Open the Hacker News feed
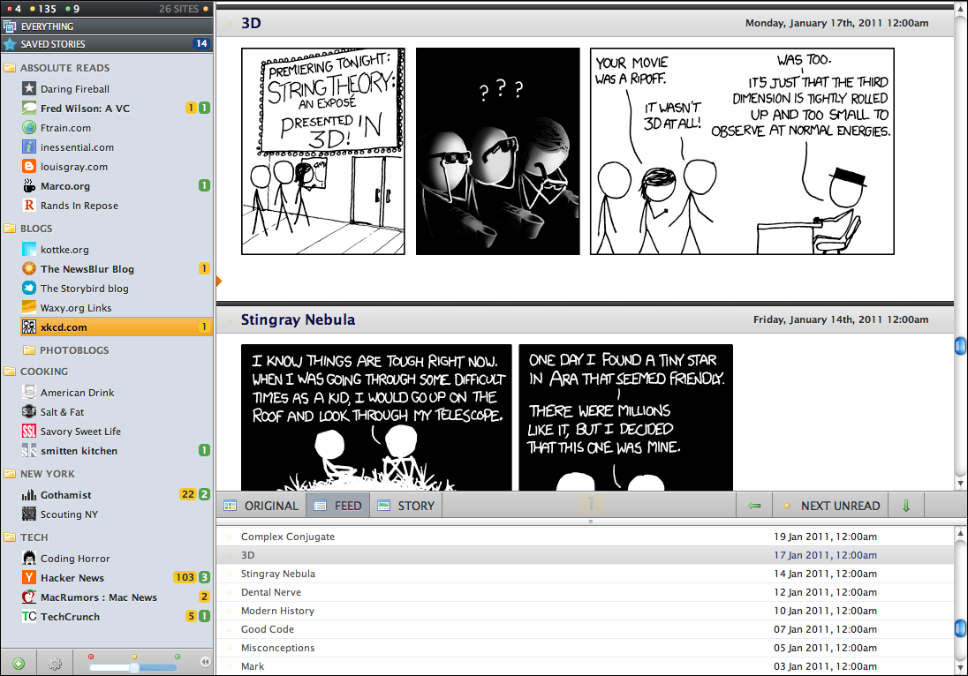Image resolution: width=968 pixels, height=676 pixels. 72,578
